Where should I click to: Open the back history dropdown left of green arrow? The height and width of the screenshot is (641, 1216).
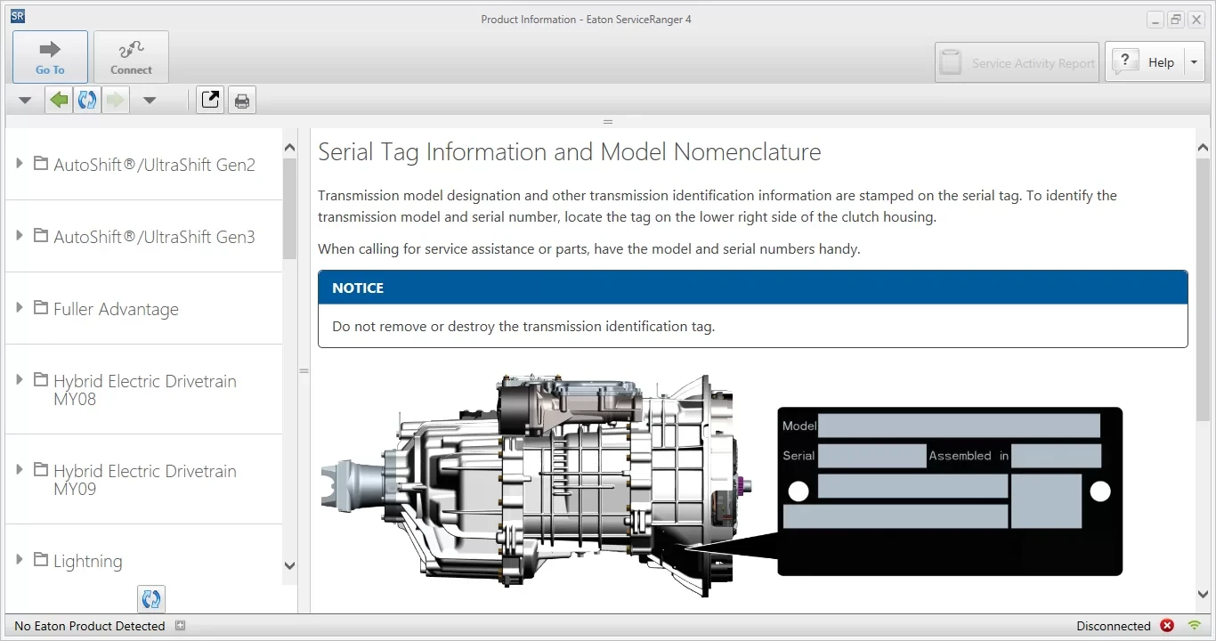click(x=25, y=101)
